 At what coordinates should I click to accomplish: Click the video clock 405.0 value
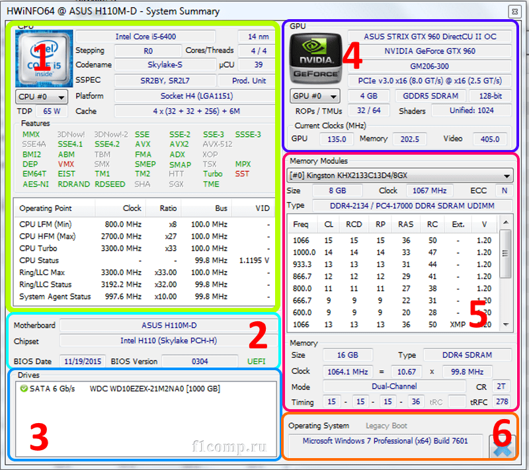tap(490, 139)
